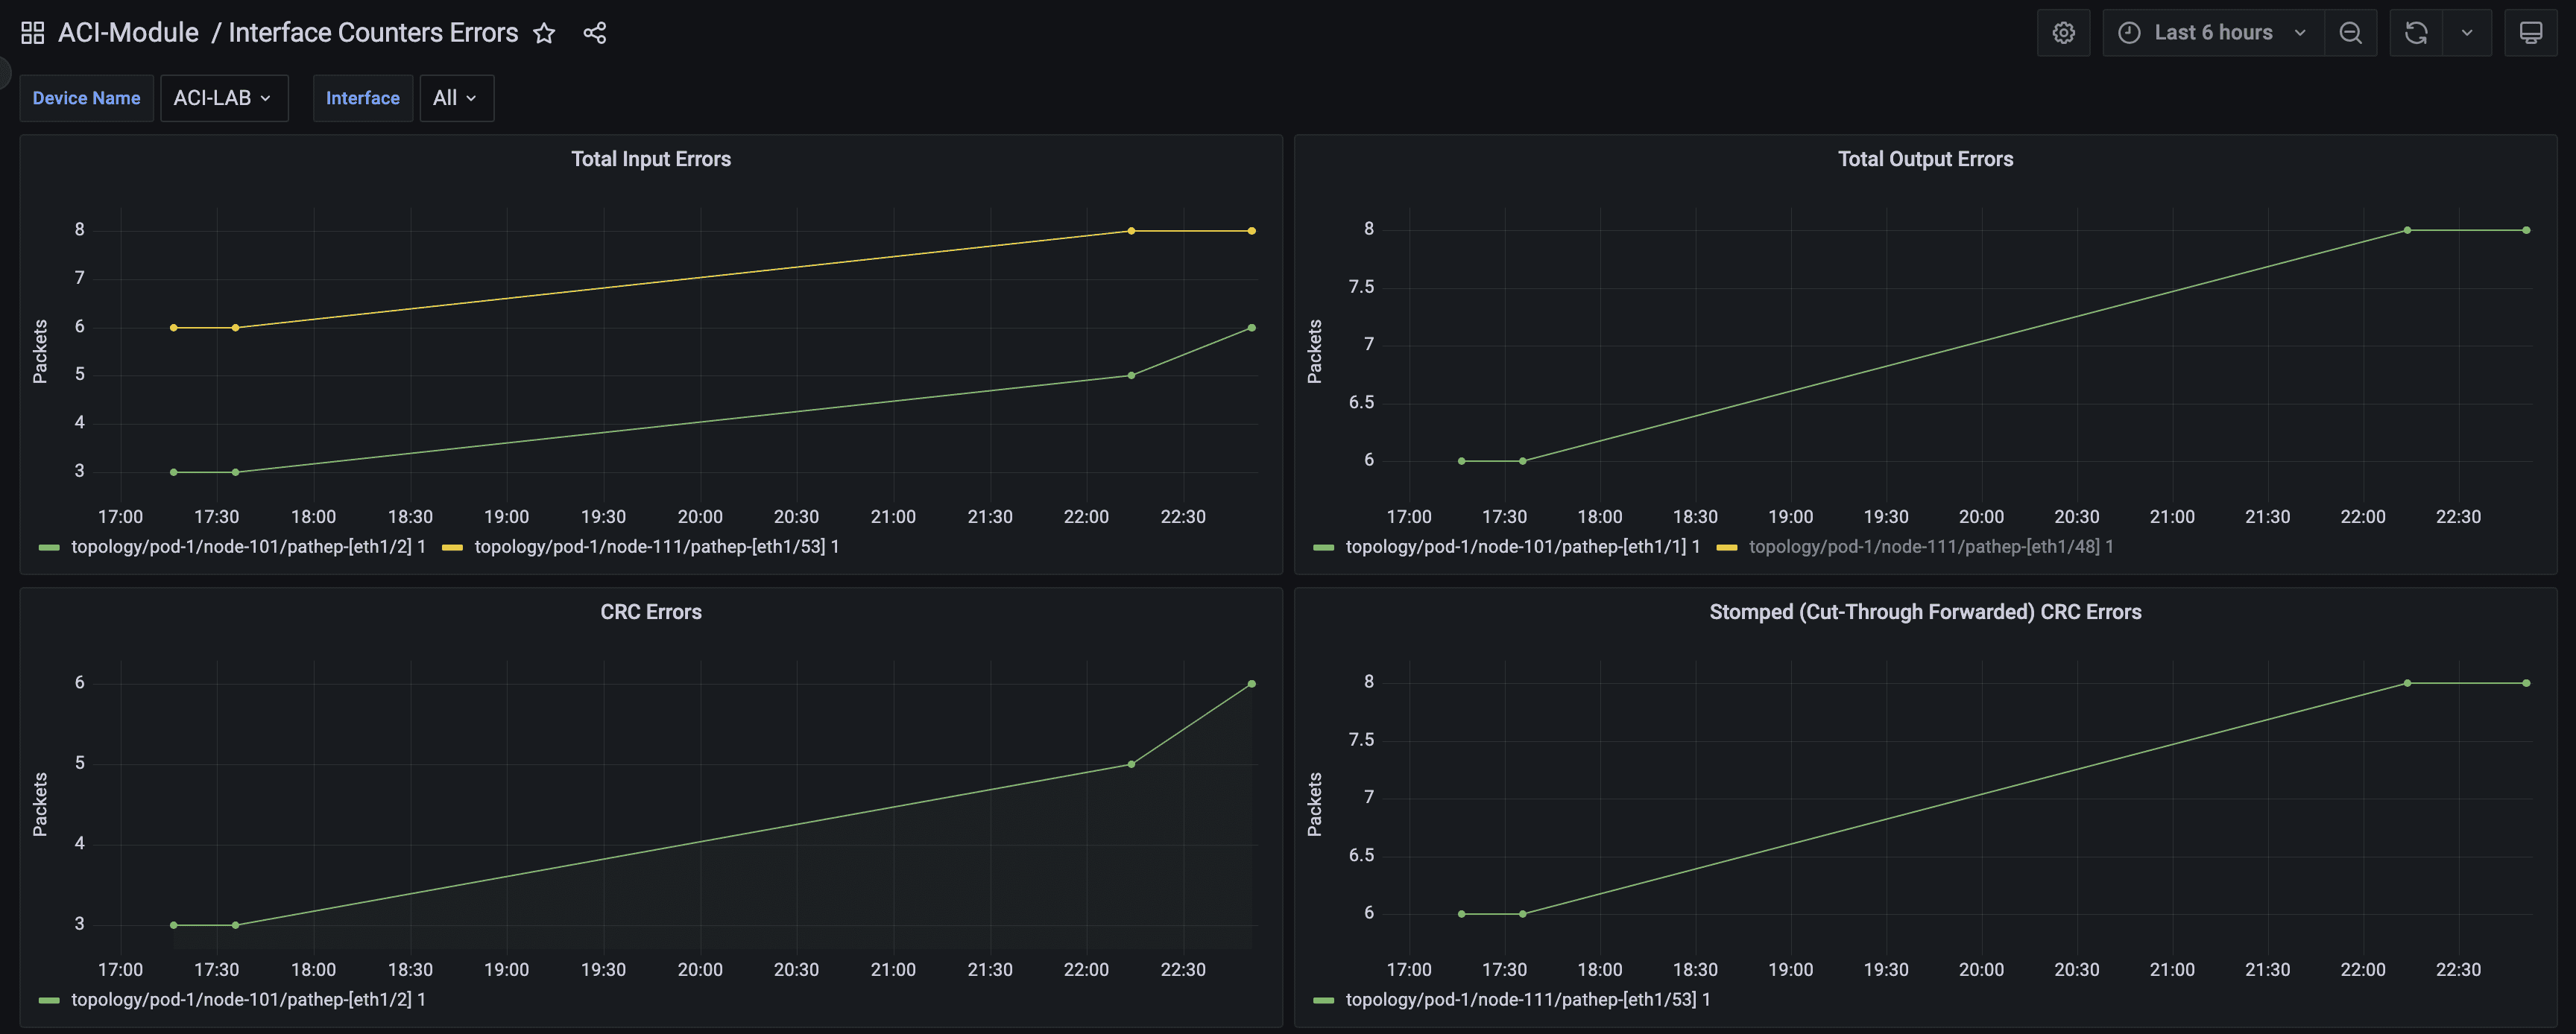
Task: Toggle node-101 eth1/2 series in Total Input Errors
Action: [x=248, y=547]
